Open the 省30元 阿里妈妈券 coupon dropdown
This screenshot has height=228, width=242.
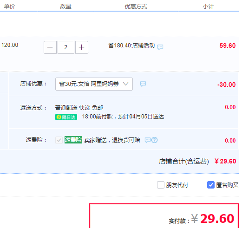pos(94,84)
